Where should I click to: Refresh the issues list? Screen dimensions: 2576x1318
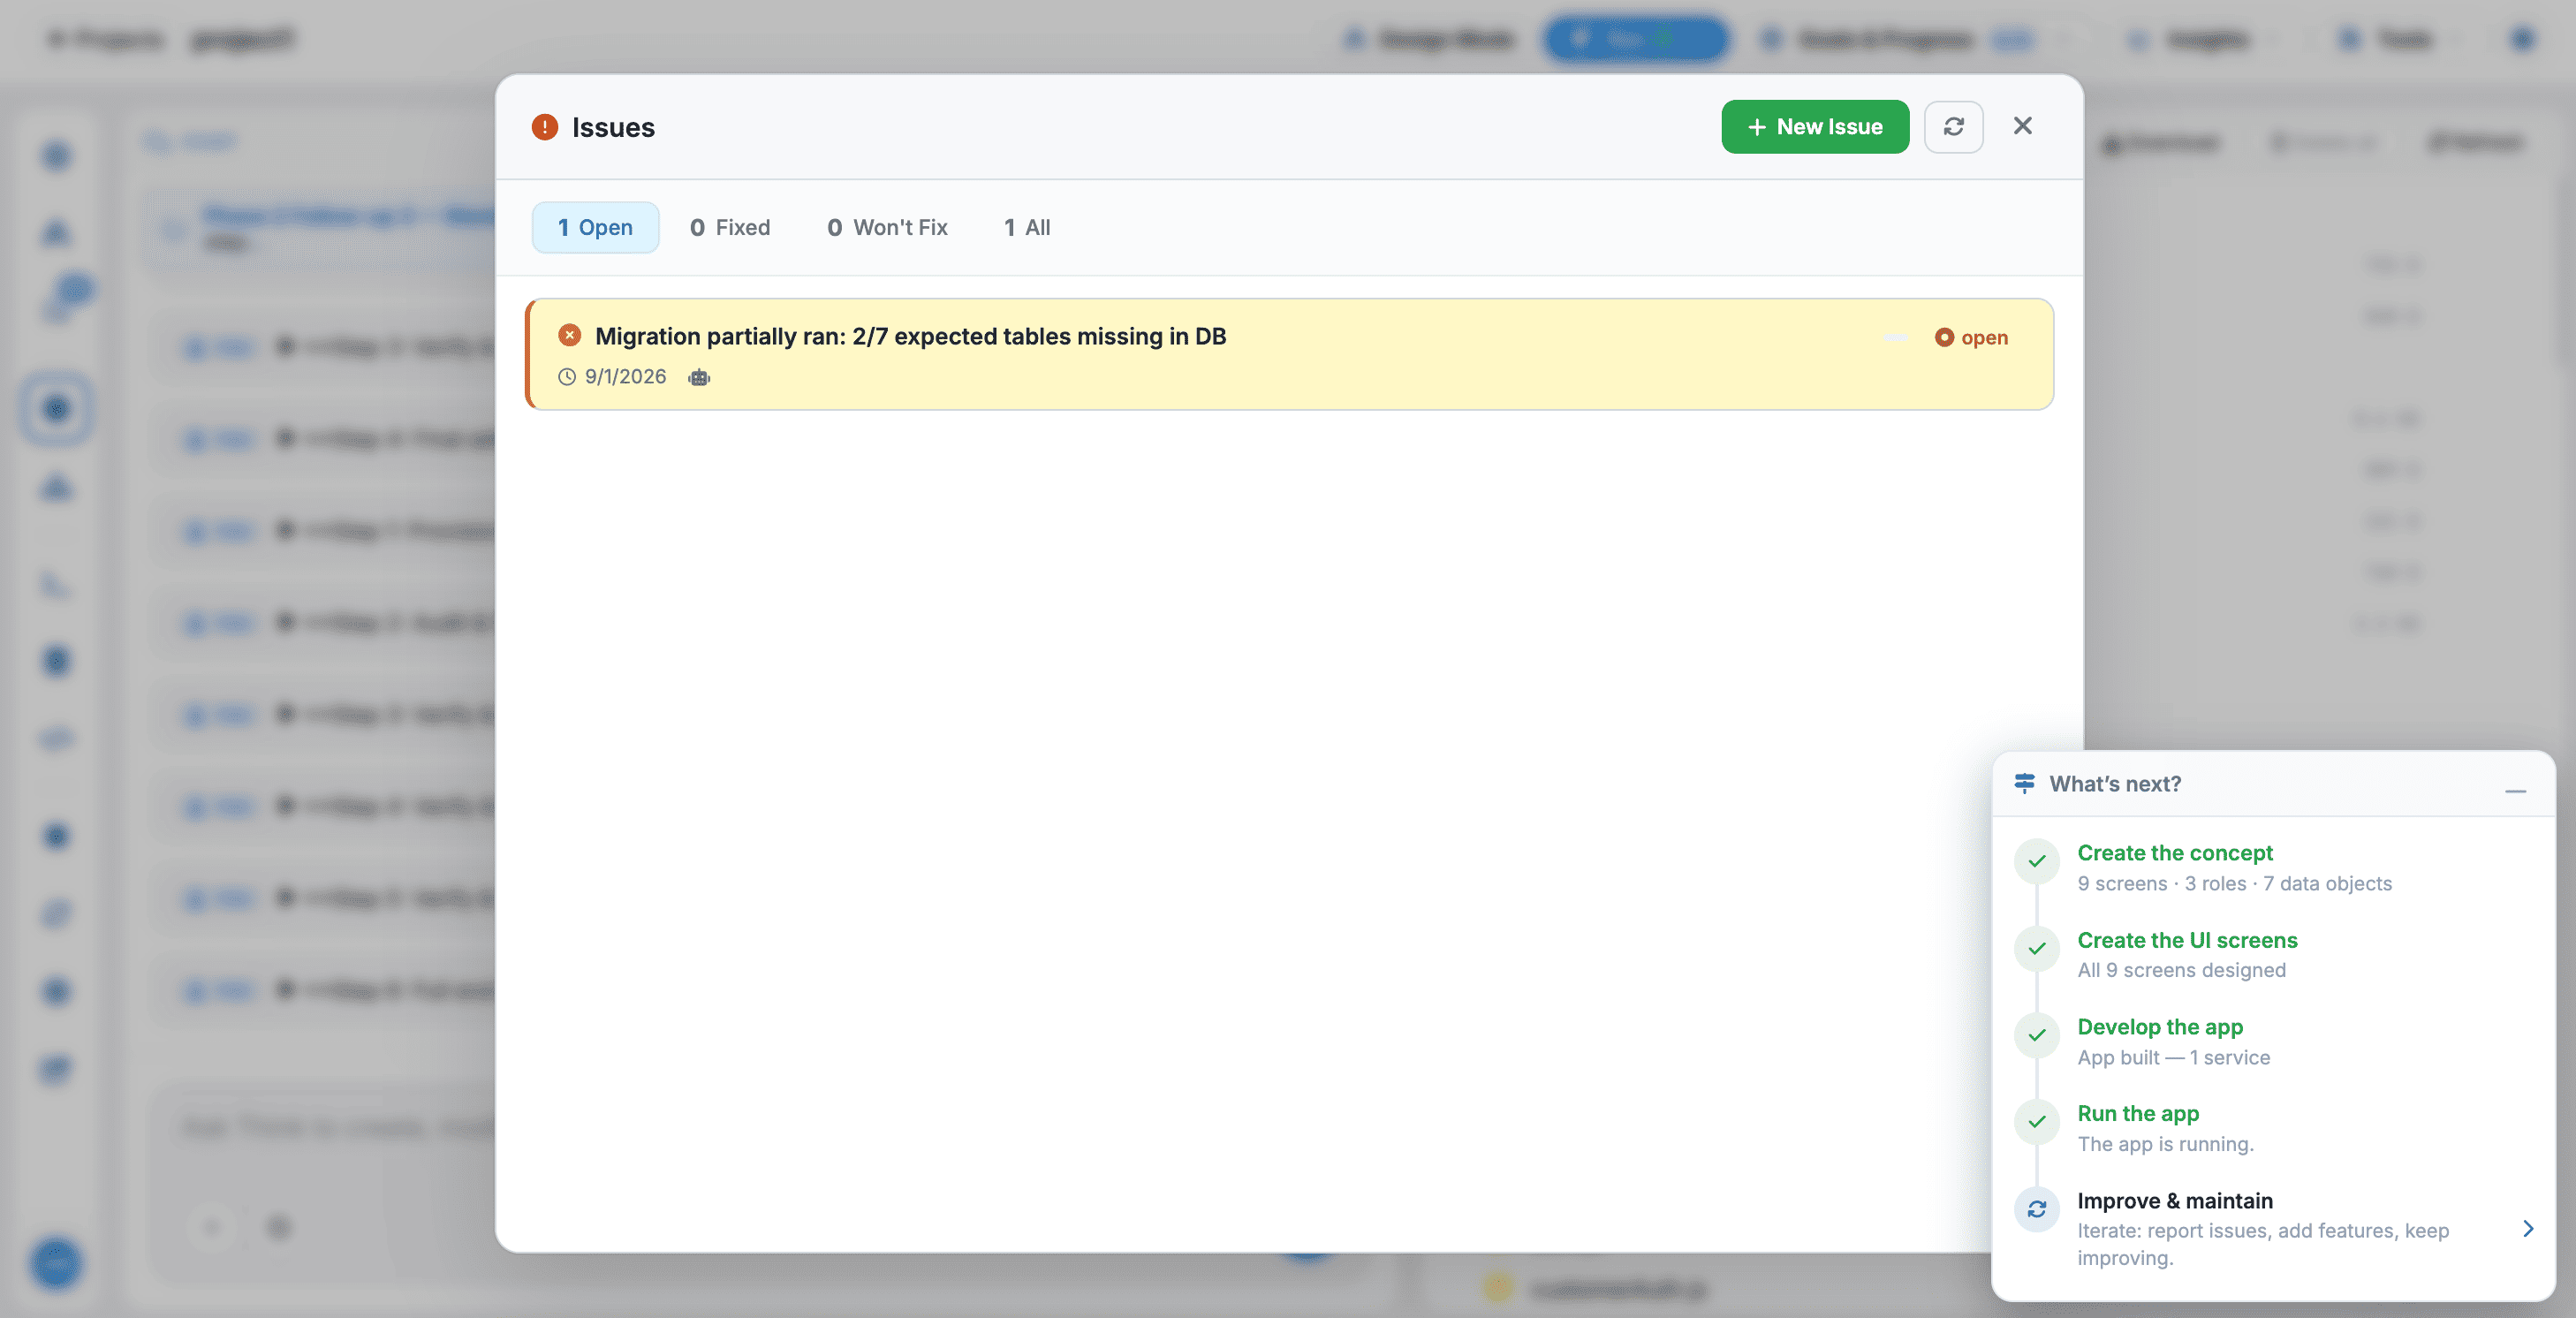(x=1953, y=127)
